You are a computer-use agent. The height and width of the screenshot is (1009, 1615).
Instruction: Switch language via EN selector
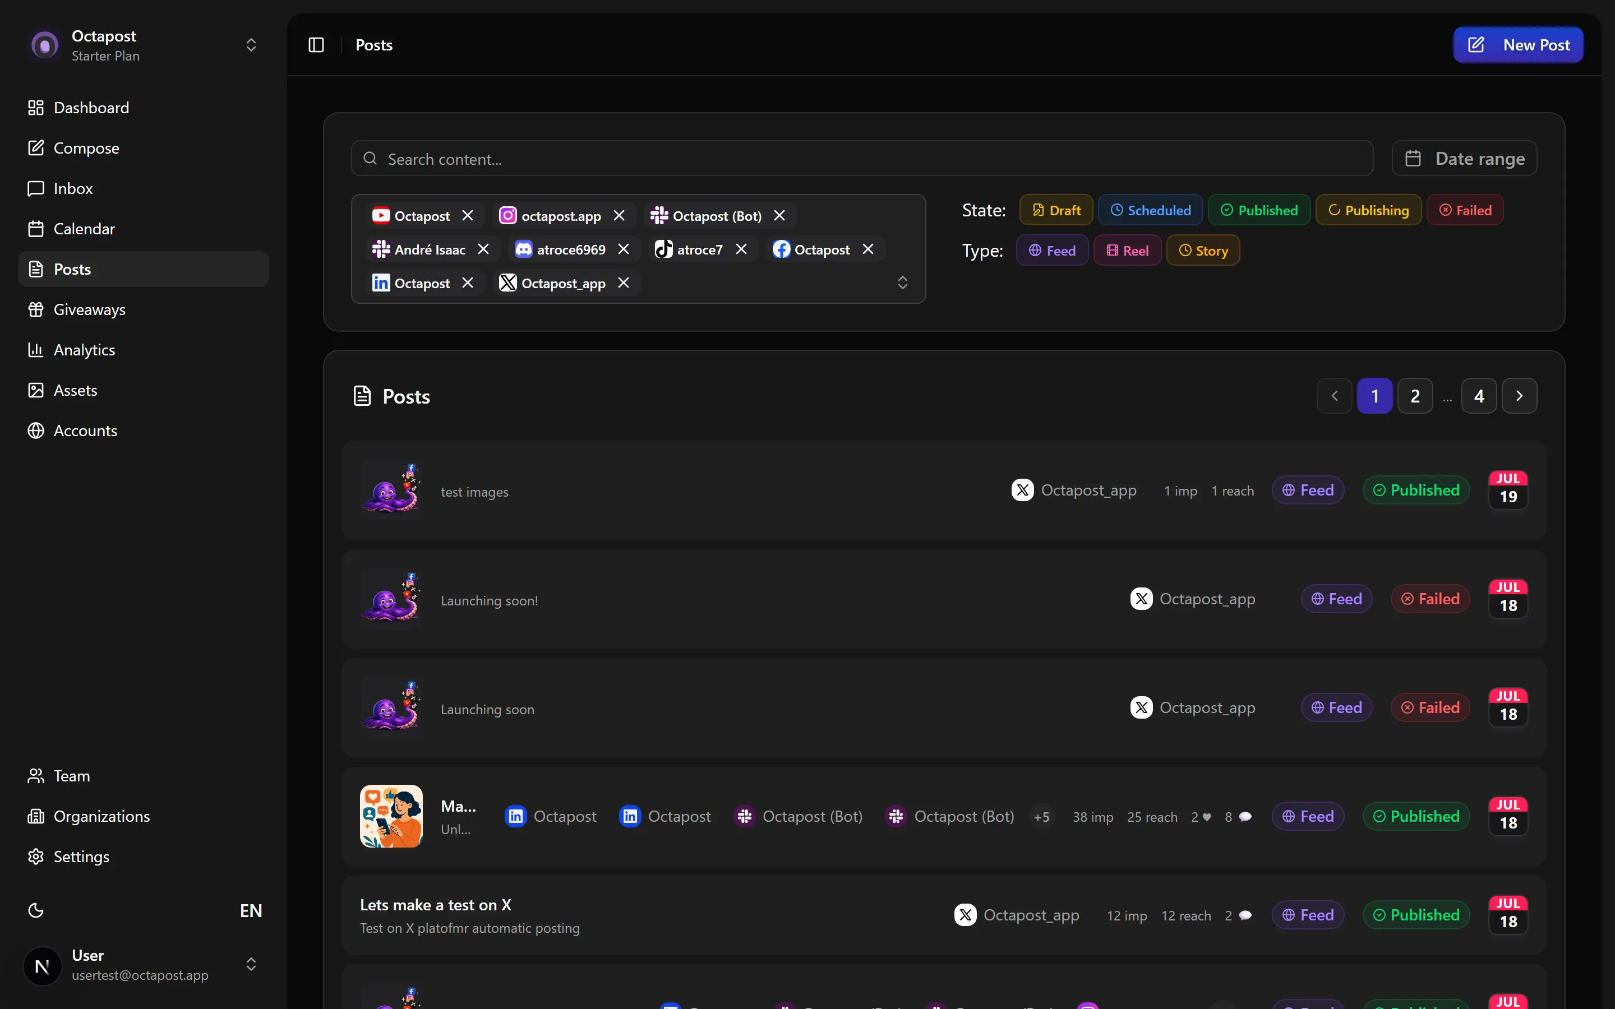[x=251, y=910]
